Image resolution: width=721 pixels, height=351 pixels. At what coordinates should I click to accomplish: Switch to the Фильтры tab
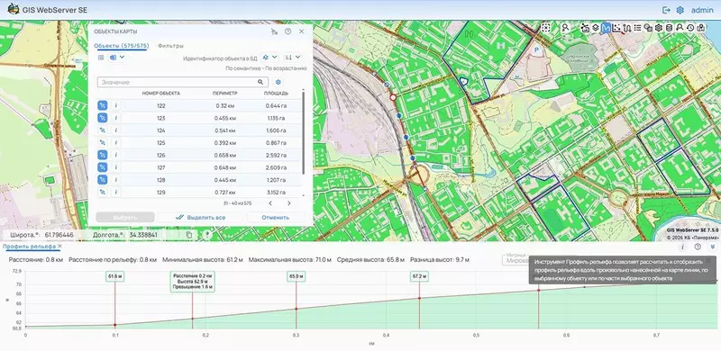170,46
